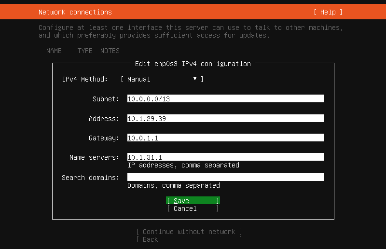386x249 pixels.
Task: Select the Gateway input field
Action: pyautogui.click(x=225, y=138)
